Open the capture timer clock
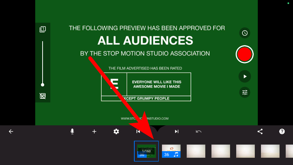 pos(245,33)
